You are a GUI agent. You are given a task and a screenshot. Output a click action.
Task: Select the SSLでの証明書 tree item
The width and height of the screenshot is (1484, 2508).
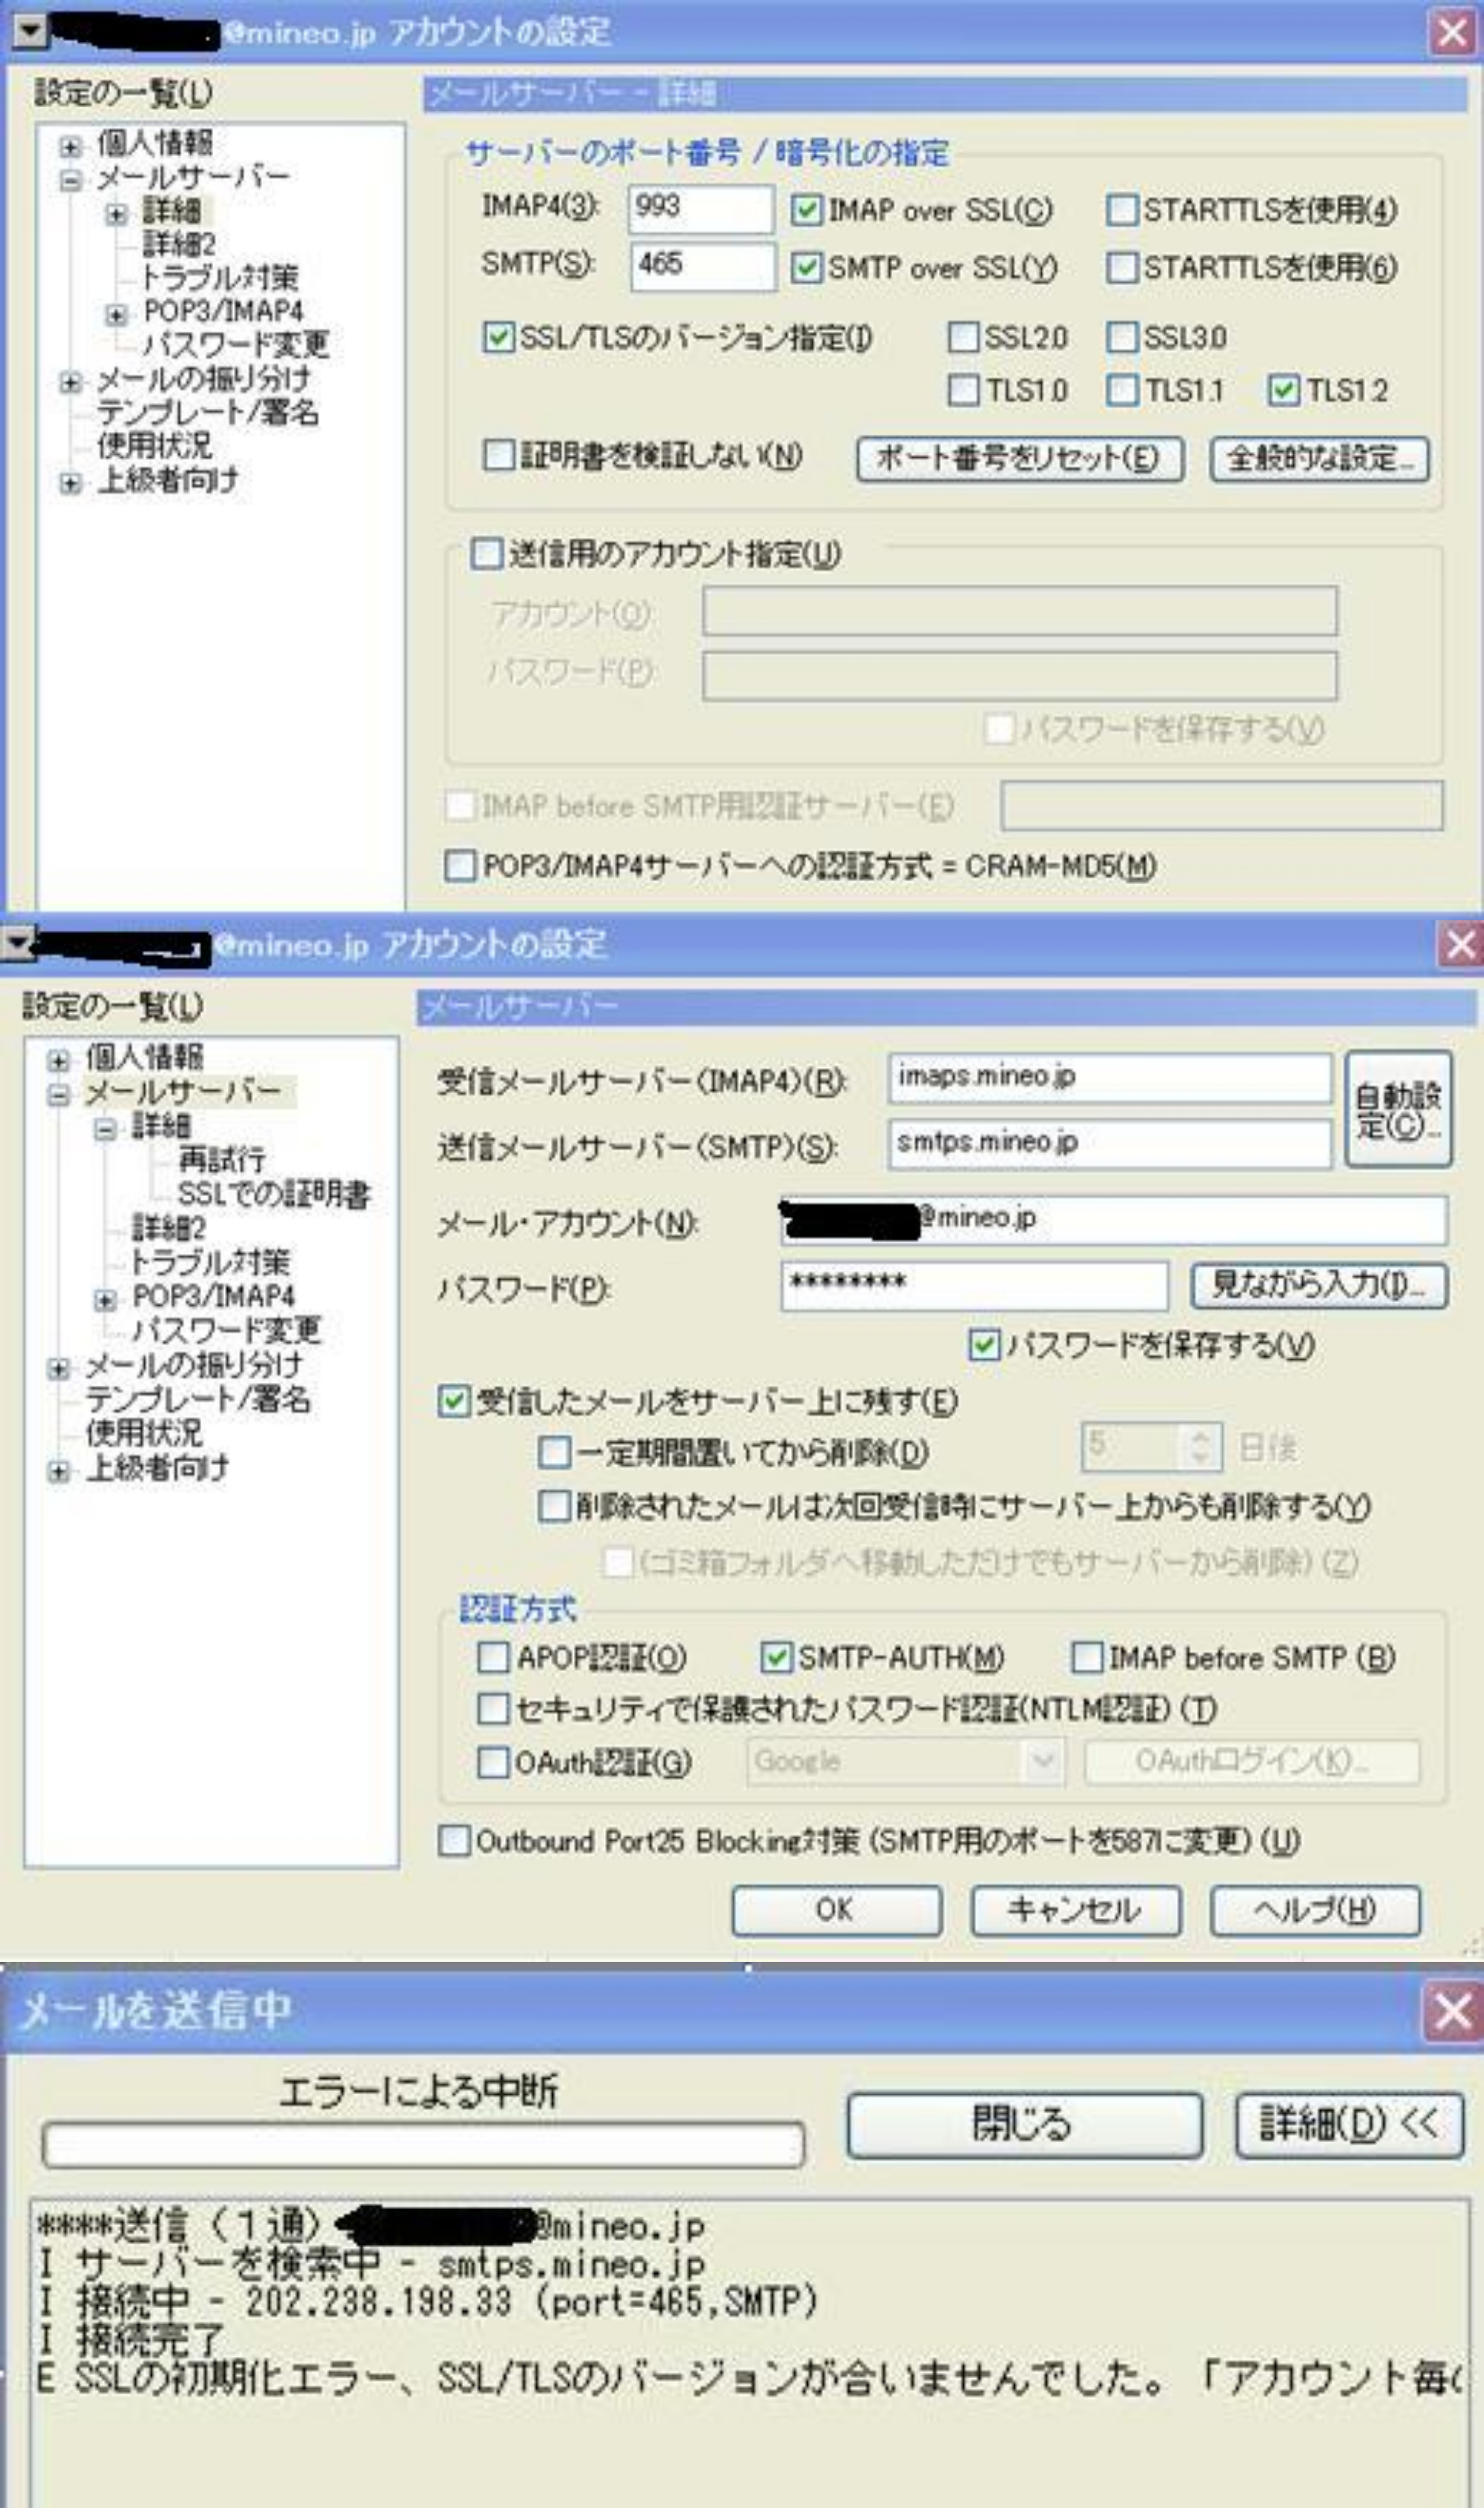click(273, 1195)
